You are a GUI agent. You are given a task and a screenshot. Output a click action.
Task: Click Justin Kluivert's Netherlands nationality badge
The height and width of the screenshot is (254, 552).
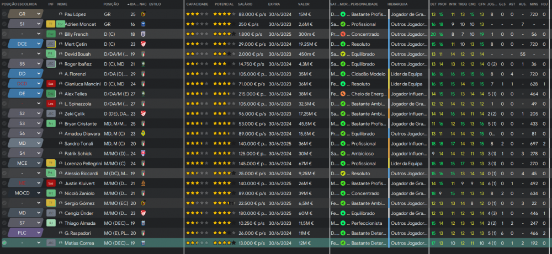[x=142, y=183]
